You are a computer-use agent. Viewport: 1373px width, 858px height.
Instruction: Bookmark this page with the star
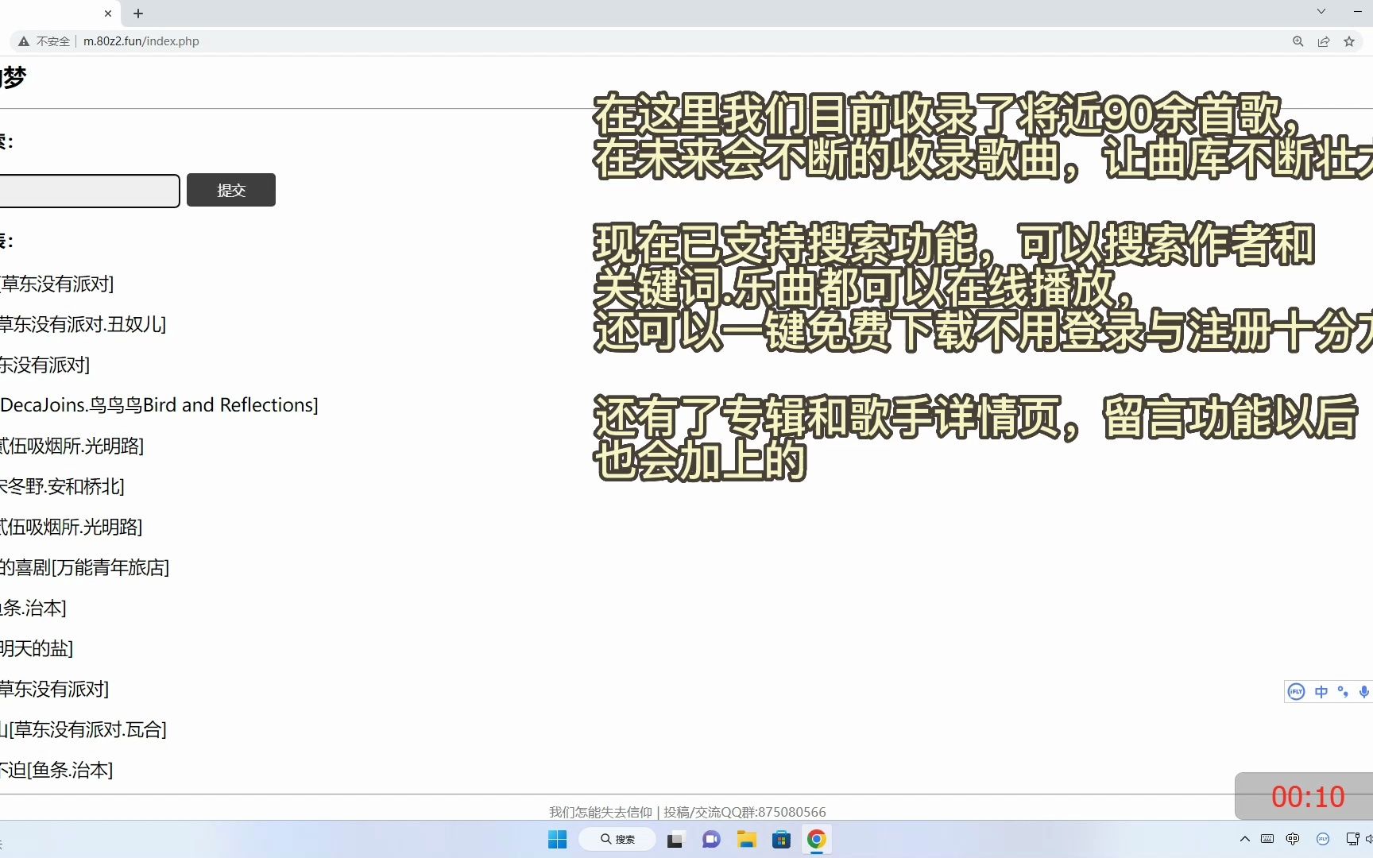[x=1348, y=41]
